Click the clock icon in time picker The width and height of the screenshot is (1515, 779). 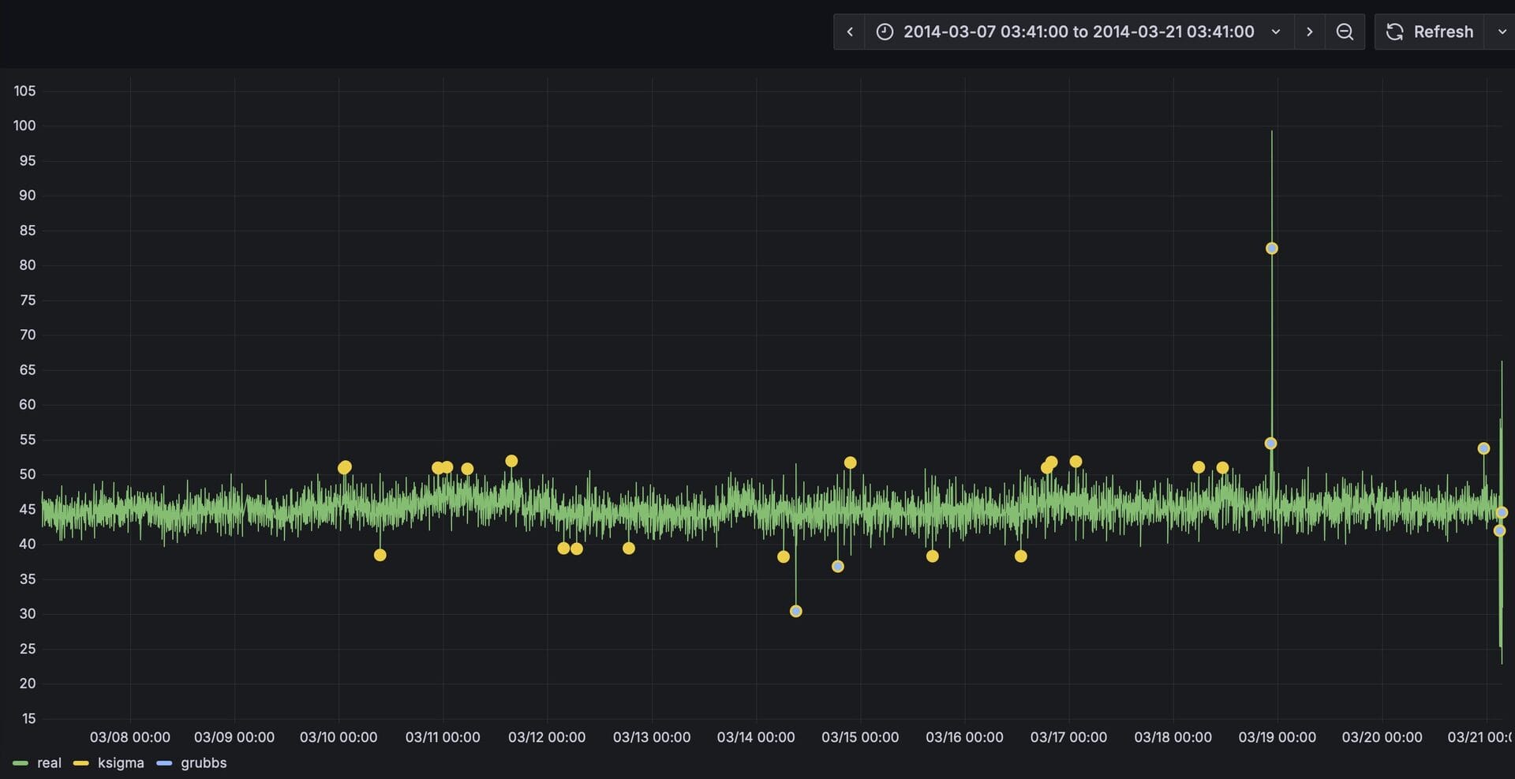click(885, 32)
